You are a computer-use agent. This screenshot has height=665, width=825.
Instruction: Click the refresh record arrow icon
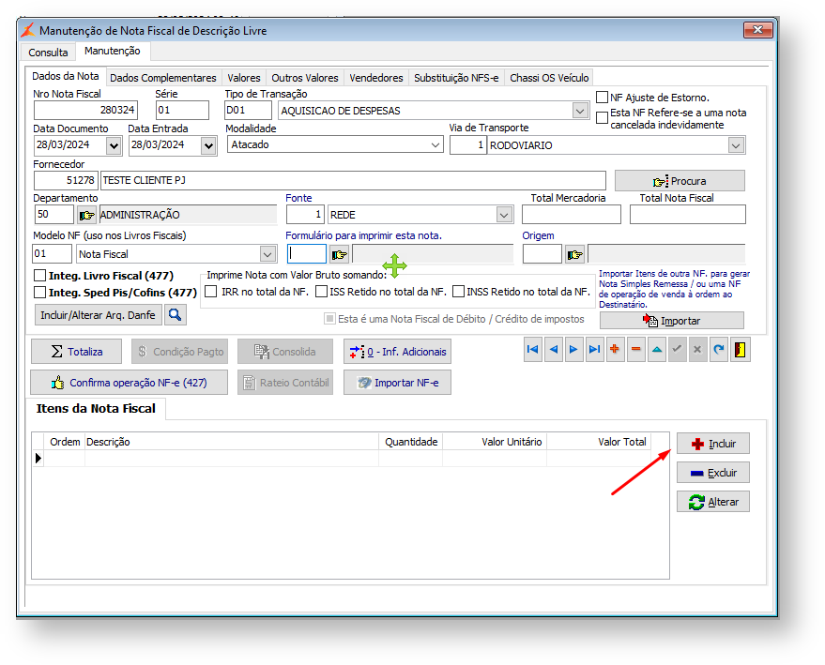click(719, 350)
